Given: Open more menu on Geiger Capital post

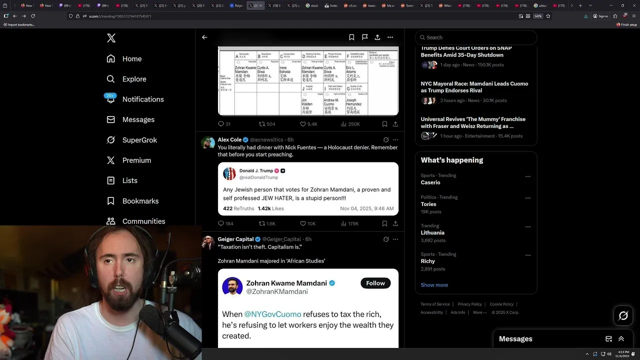Looking at the screenshot, I should (x=395, y=239).
